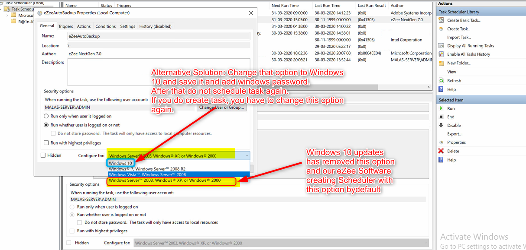Click the Disable down-arrow icon
The image size is (526, 250).
coord(441,126)
